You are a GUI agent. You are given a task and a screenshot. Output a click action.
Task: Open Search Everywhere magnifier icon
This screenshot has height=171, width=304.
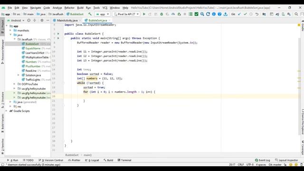(296, 14)
